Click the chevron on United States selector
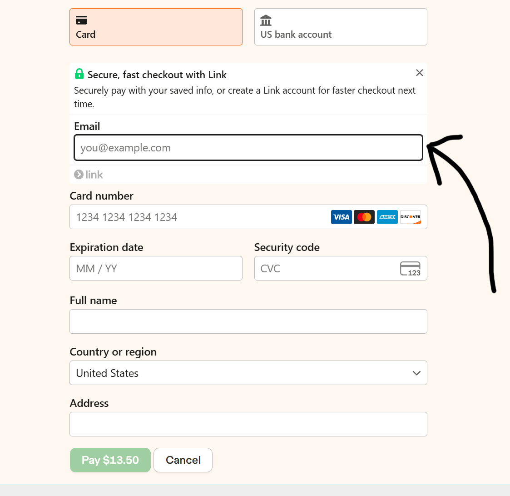510x496 pixels. coord(416,373)
